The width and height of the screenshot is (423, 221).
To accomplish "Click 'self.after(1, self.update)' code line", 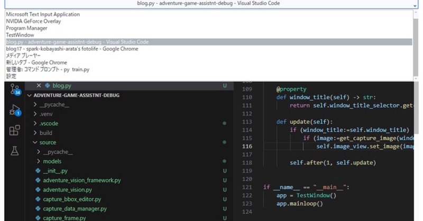I will [333, 162].
